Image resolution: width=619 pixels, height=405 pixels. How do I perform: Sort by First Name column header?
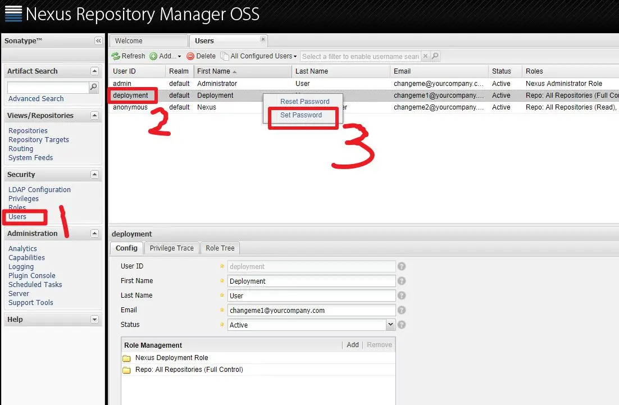[x=243, y=71]
